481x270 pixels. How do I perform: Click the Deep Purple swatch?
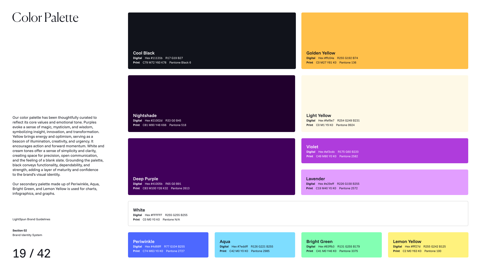[211, 166]
